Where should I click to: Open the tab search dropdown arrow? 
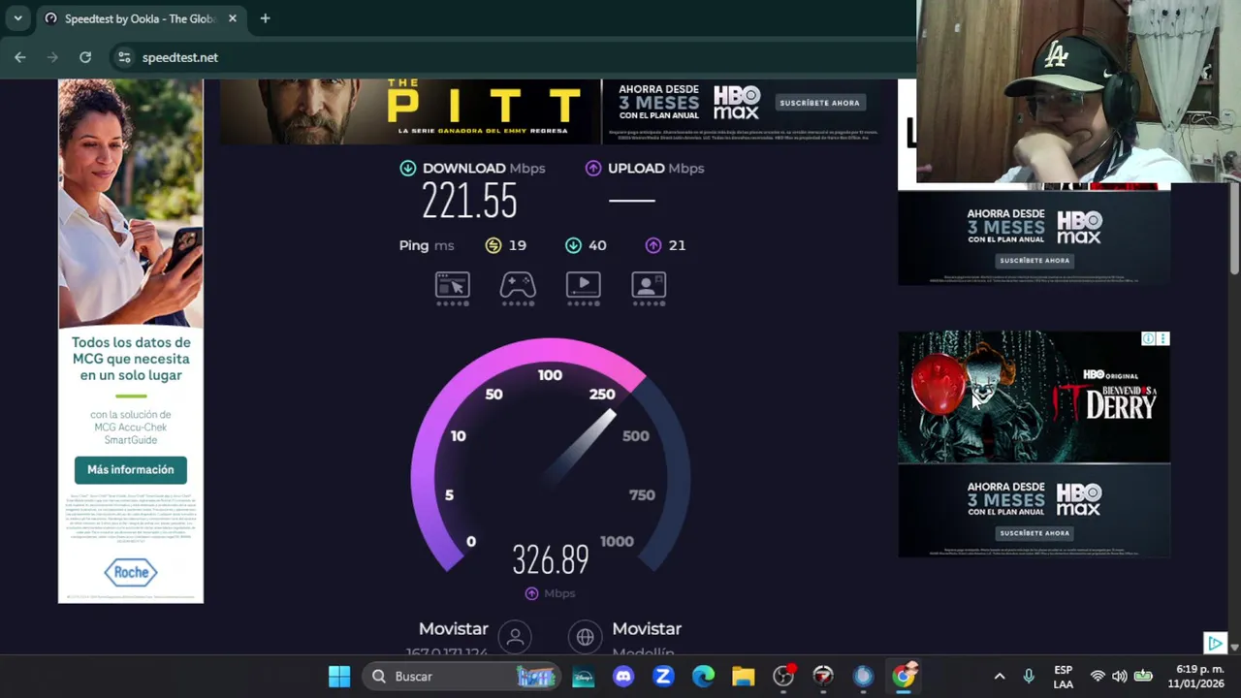[17, 18]
